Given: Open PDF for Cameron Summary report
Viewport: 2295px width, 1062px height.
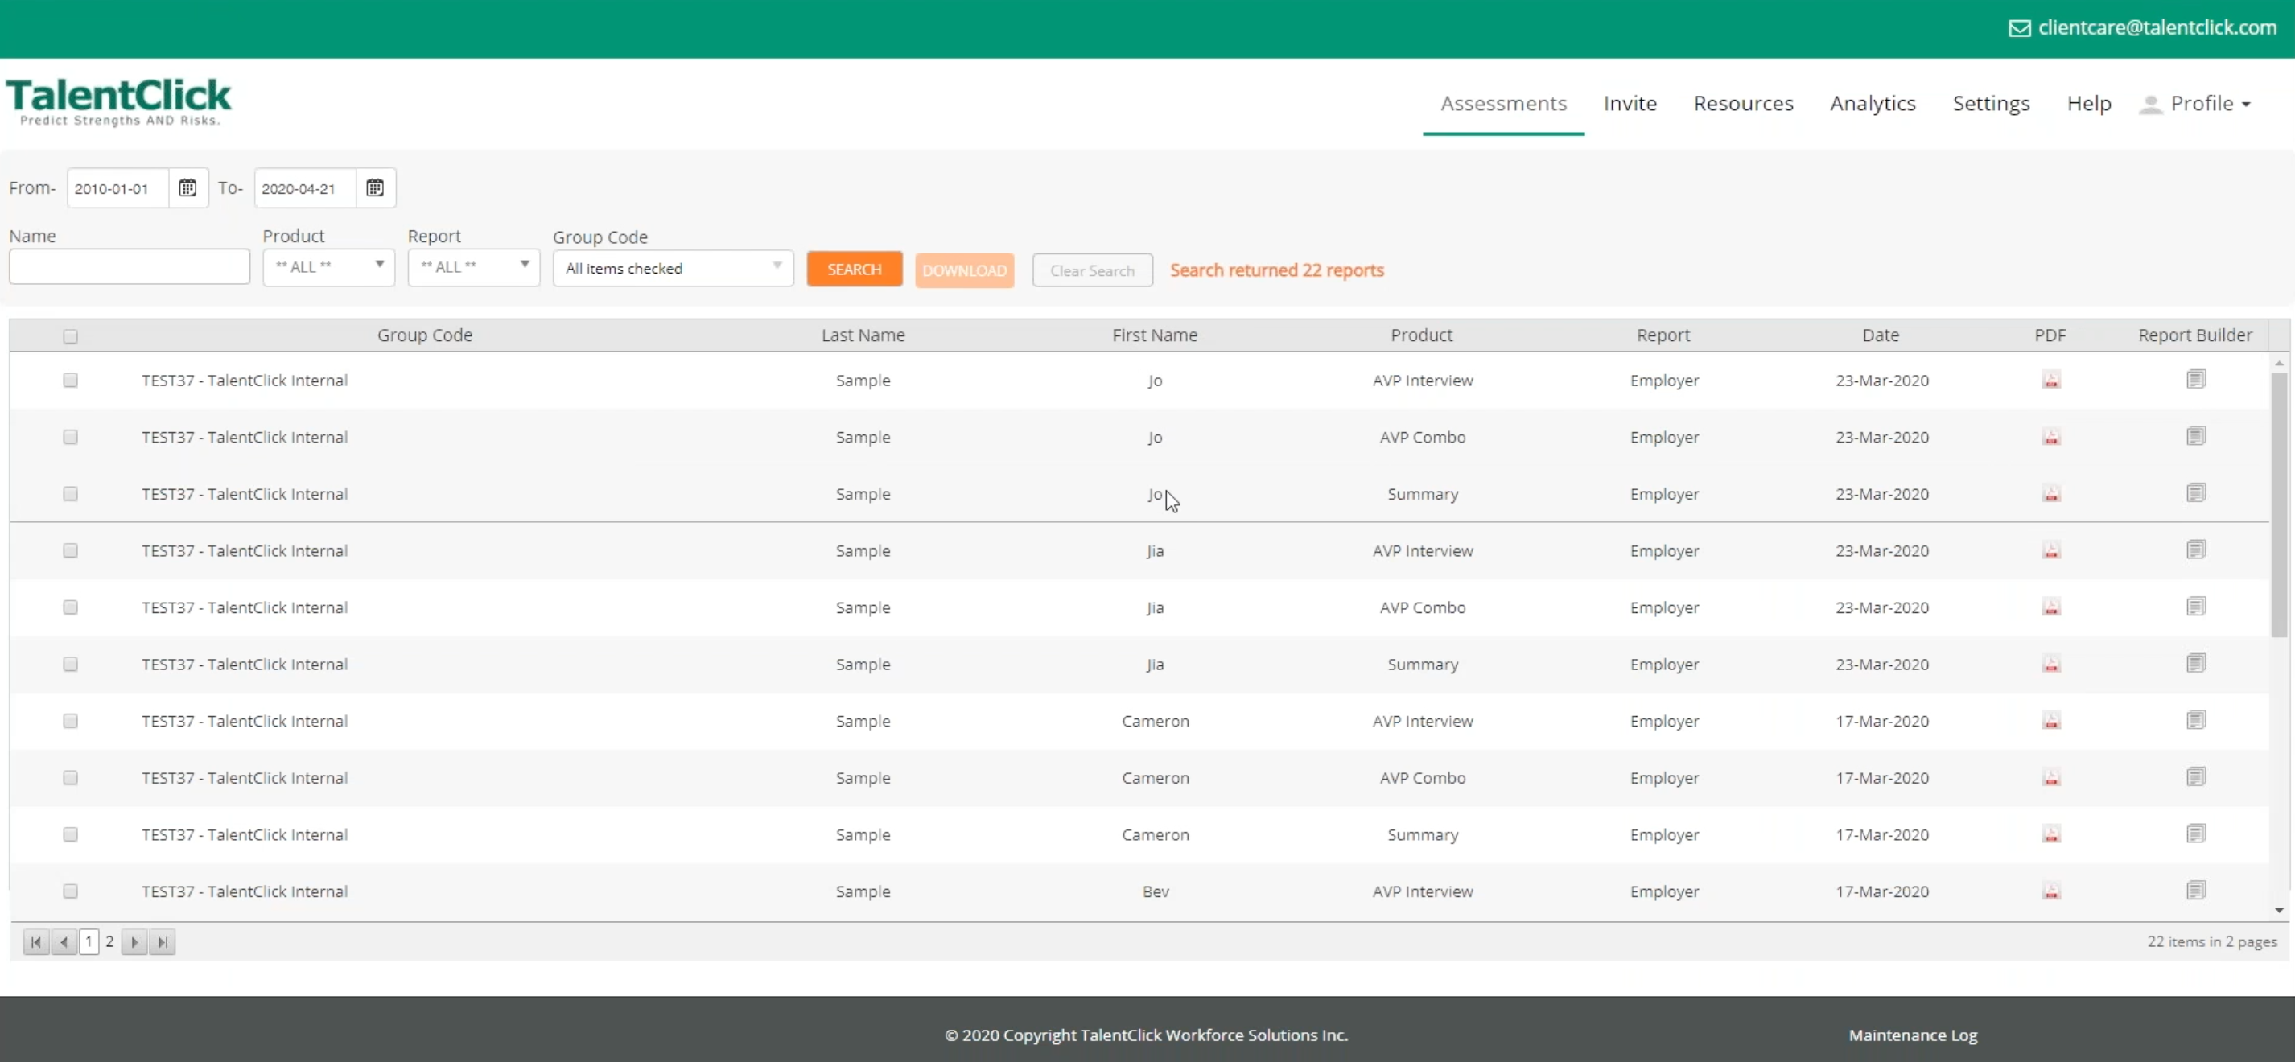Looking at the screenshot, I should [x=2051, y=835].
